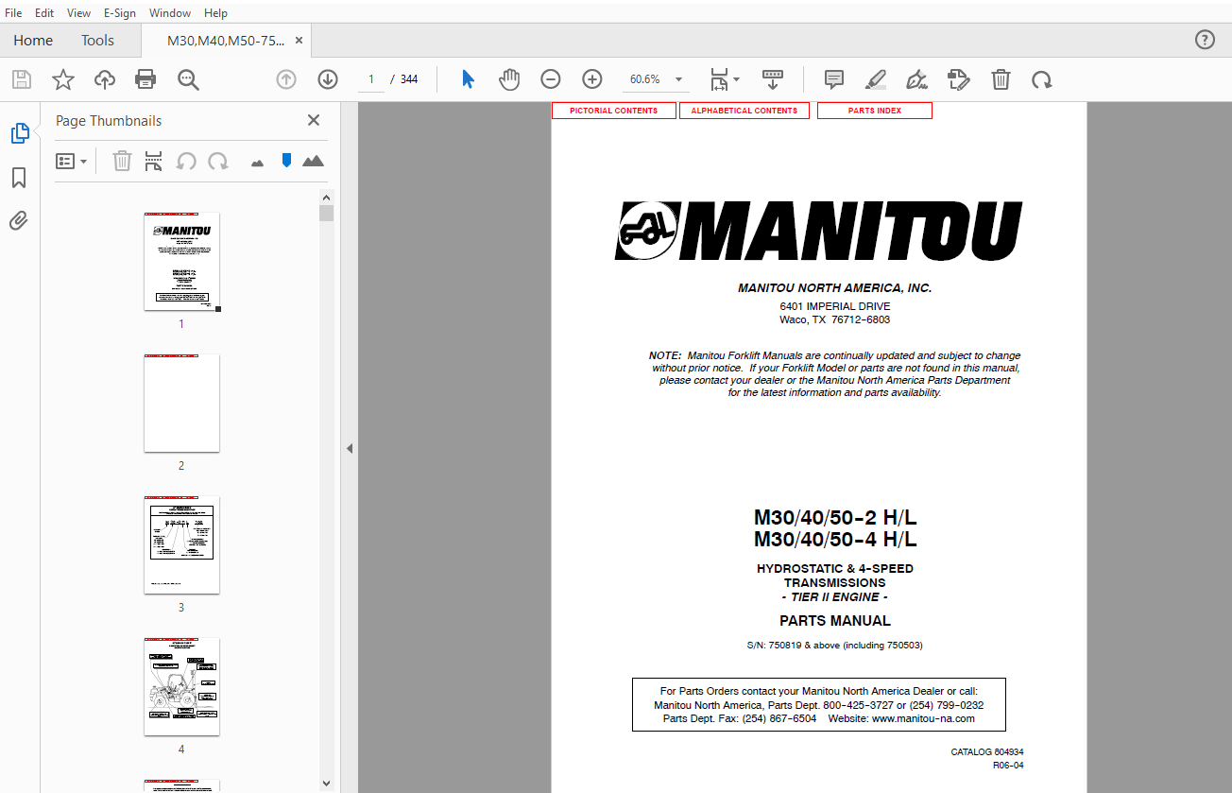The image size is (1232, 793).
Task: Click the upload to cloud icon
Action: coord(105,79)
